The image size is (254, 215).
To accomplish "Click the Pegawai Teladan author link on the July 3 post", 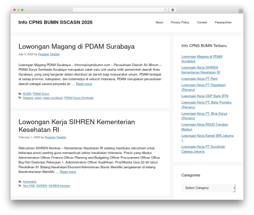I will click(x=49, y=54).
